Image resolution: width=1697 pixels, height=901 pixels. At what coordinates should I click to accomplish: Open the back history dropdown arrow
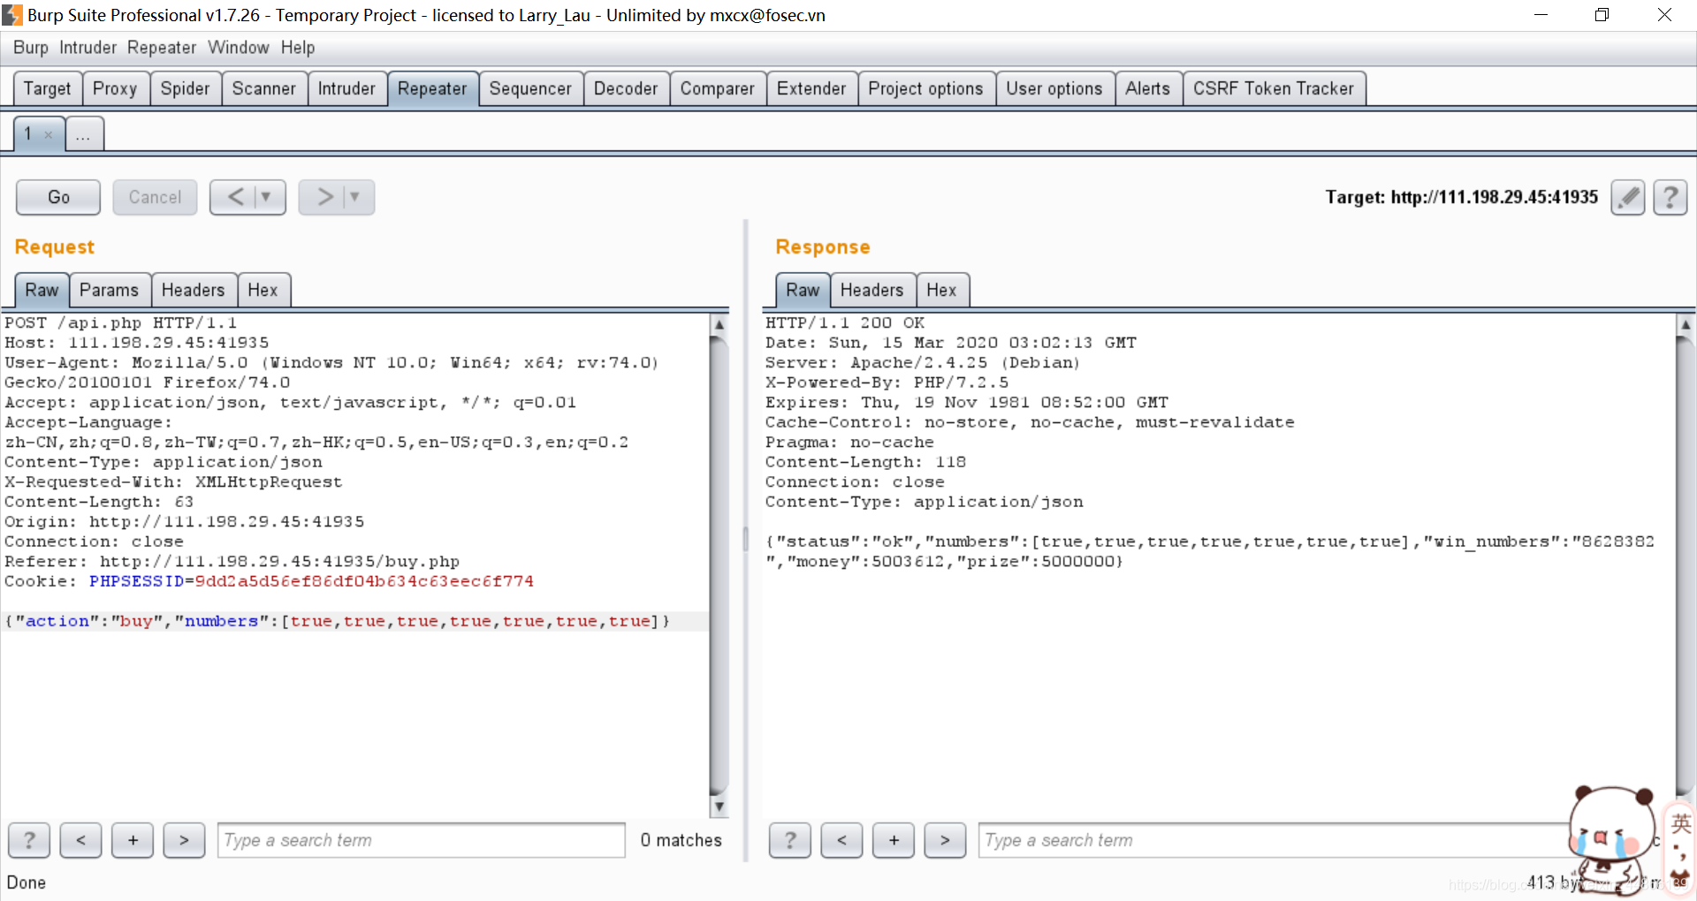coord(267,197)
